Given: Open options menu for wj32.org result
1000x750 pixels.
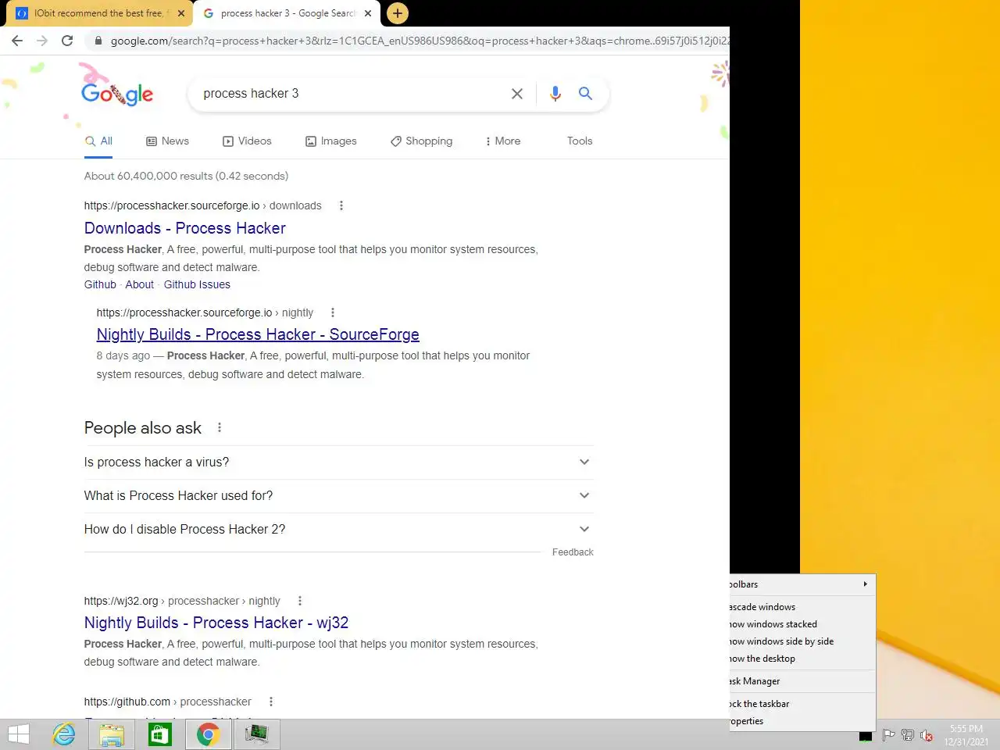Looking at the screenshot, I should coord(300,601).
